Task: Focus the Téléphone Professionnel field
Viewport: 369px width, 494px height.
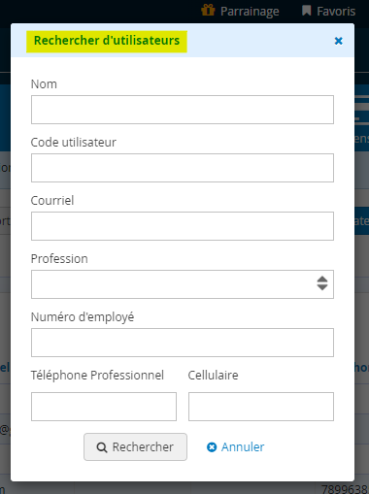Action: coord(104,407)
